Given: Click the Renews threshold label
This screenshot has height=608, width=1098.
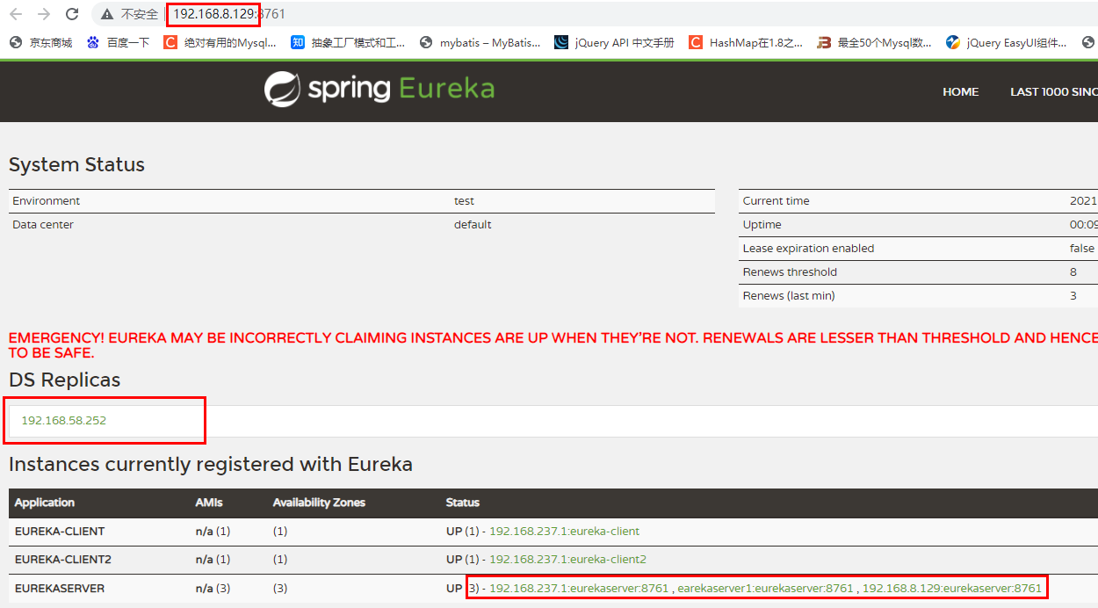Looking at the screenshot, I should 790,271.
